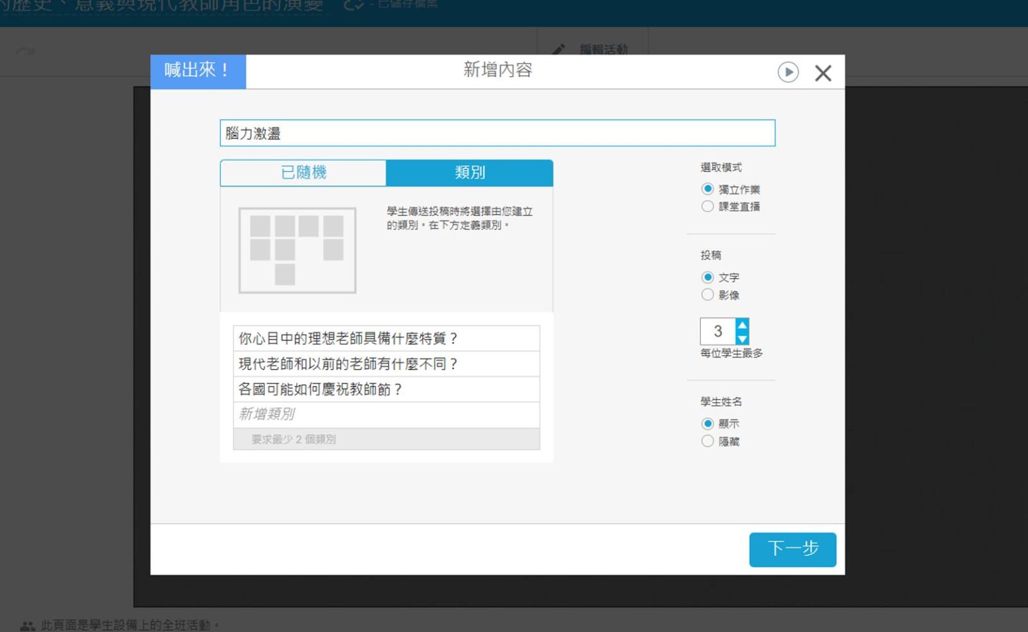
Task: Increase the max submissions per student stepper
Action: tap(742, 325)
